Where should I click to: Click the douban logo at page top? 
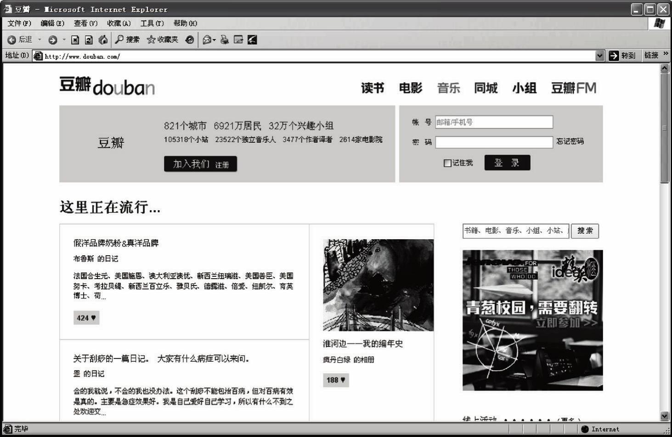point(107,86)
